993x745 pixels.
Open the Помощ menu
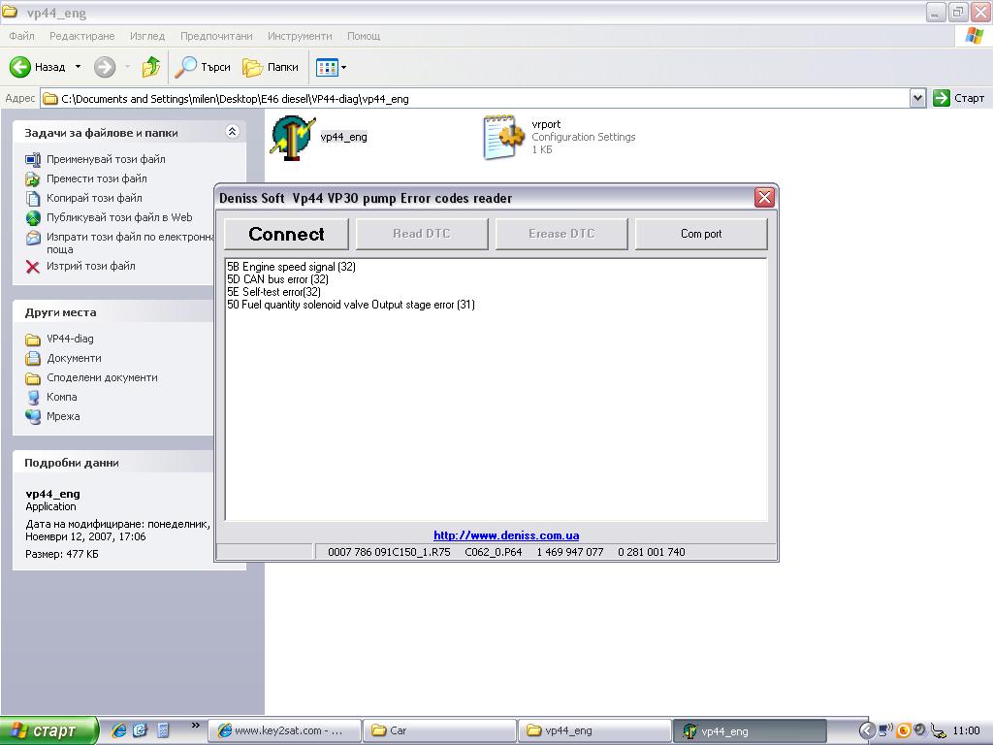click(364, 36)
